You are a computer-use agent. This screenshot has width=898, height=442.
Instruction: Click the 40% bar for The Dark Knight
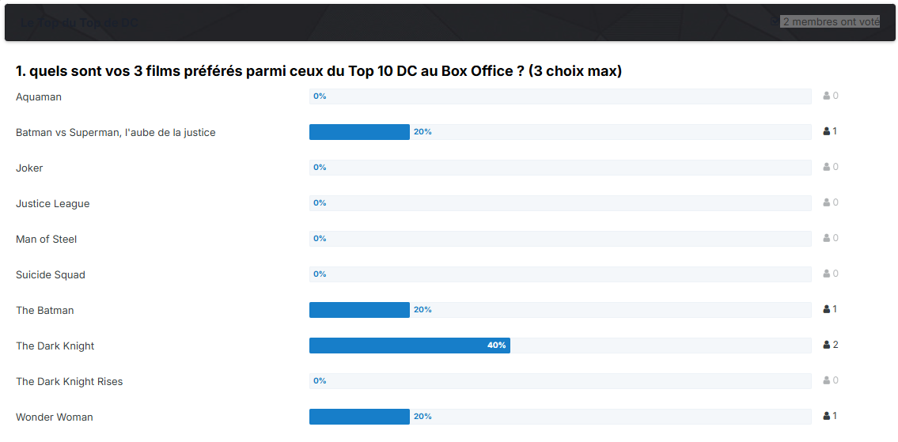pos(410,346)
